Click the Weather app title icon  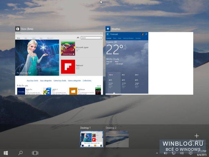coord(108,29)
